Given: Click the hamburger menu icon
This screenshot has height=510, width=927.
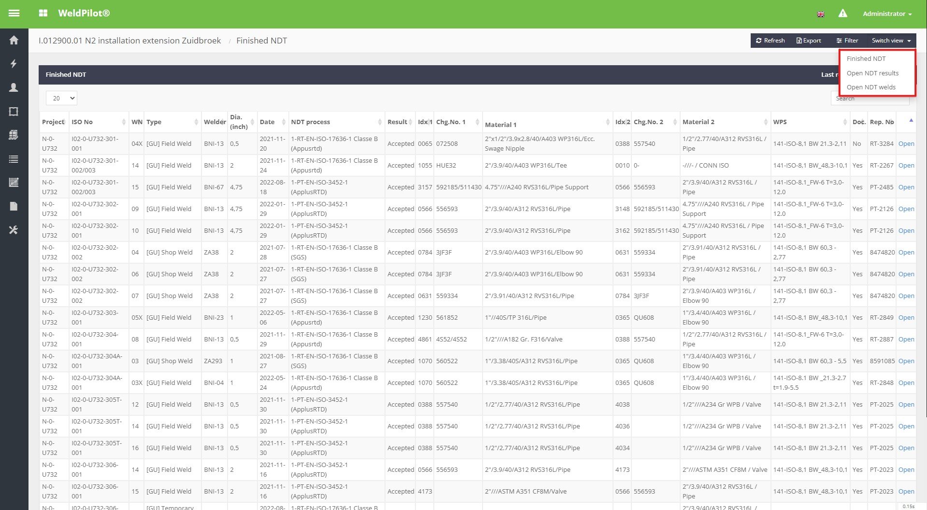Looking at the screenshot, I should 14,14.
